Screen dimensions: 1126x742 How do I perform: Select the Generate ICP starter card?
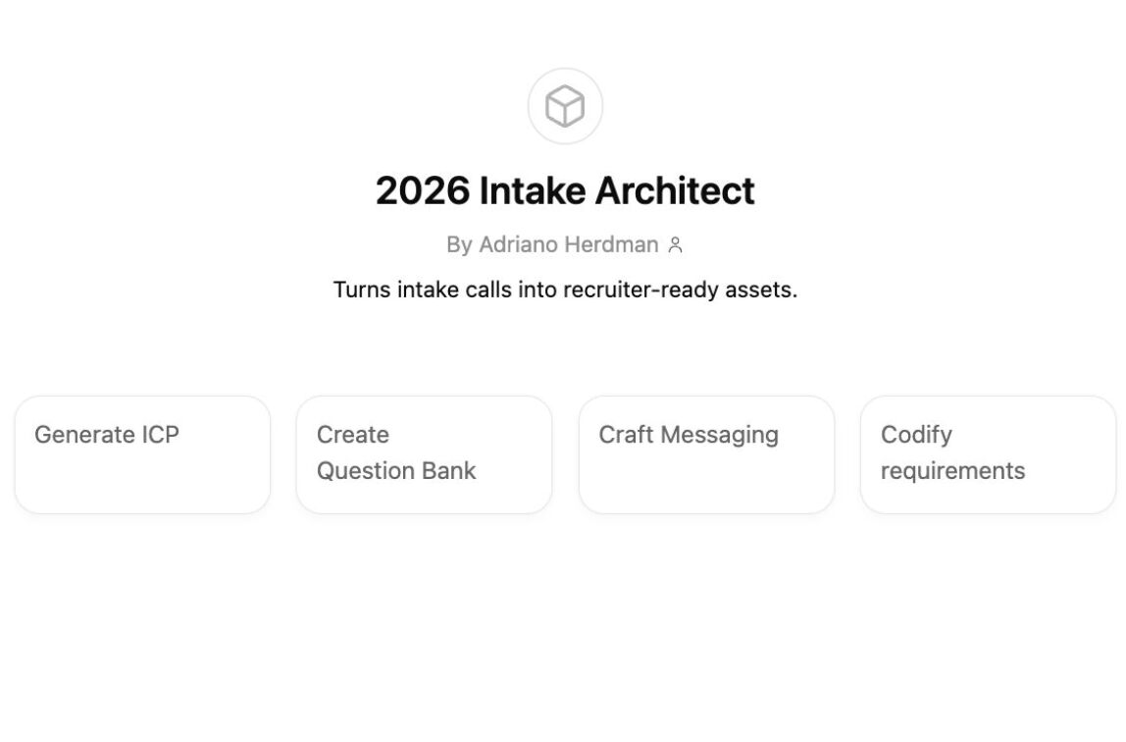click(142, 454)
